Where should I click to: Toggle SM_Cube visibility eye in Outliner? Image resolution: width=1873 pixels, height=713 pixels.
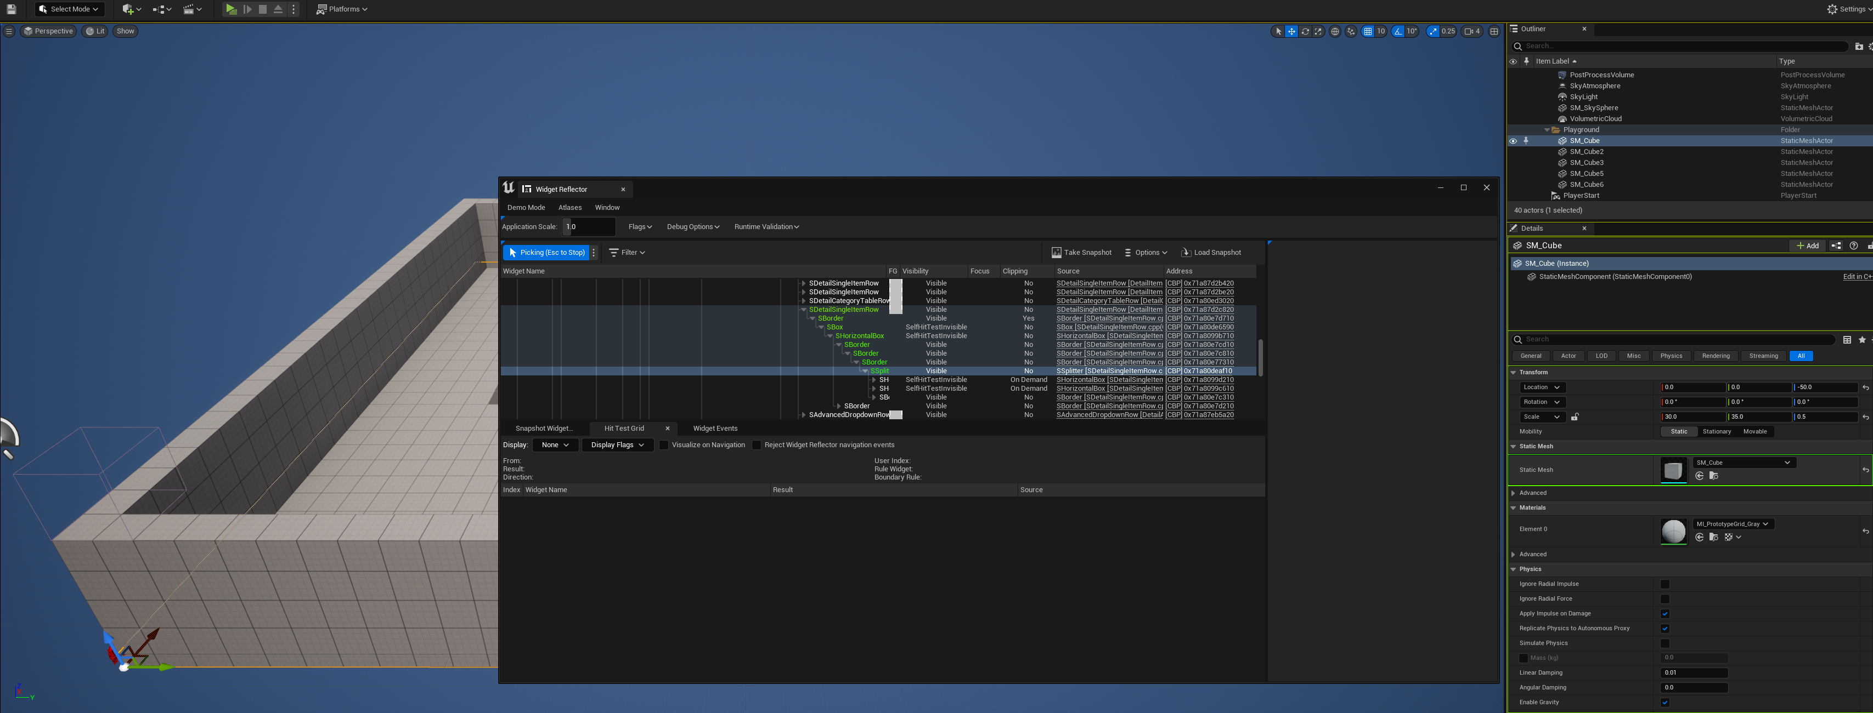click(1513, 141)
